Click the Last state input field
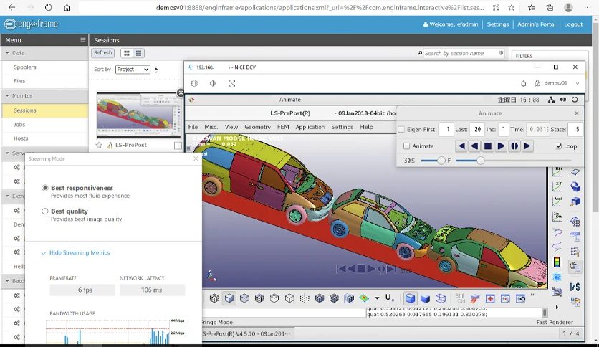The width and height of the screenshot is (599, 347). (477, 130)
